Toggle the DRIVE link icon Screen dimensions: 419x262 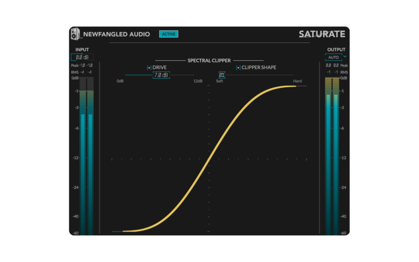click(x=149, y=68)
